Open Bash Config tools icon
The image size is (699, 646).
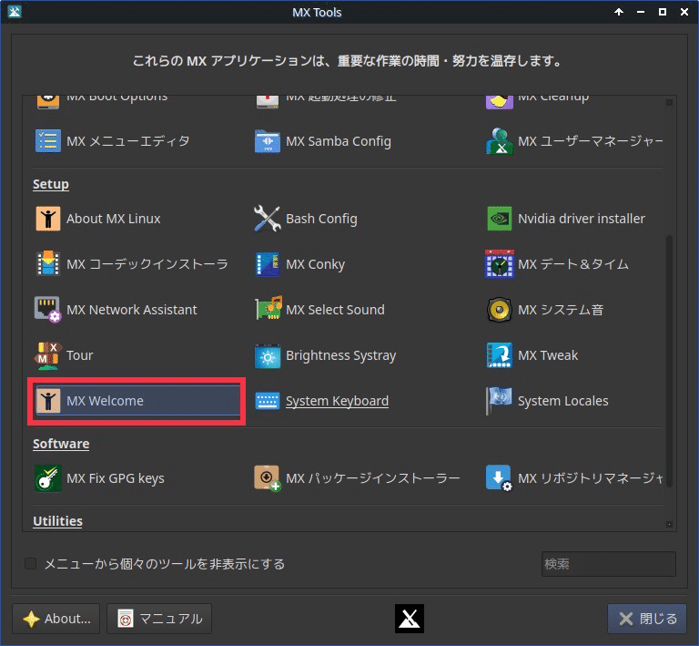[267, 219]
